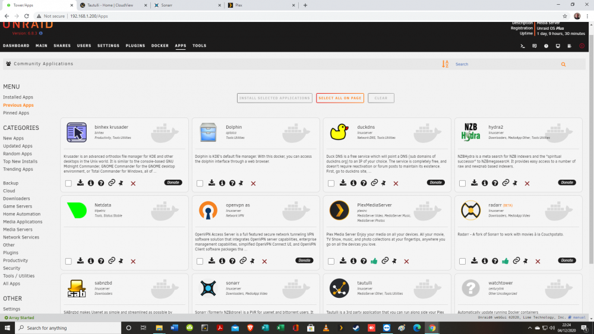Image resolution: width=594 pixels, height=334 pixels.
Task: Remove Dolphin from previous apps
Action: point(253,183)
